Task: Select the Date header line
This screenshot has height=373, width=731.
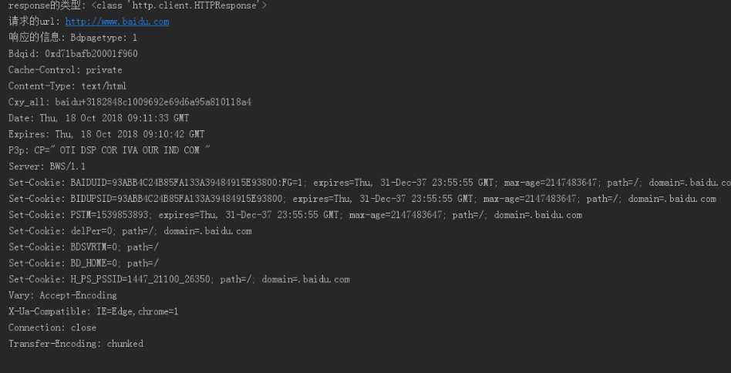Action: pos(99,118)
